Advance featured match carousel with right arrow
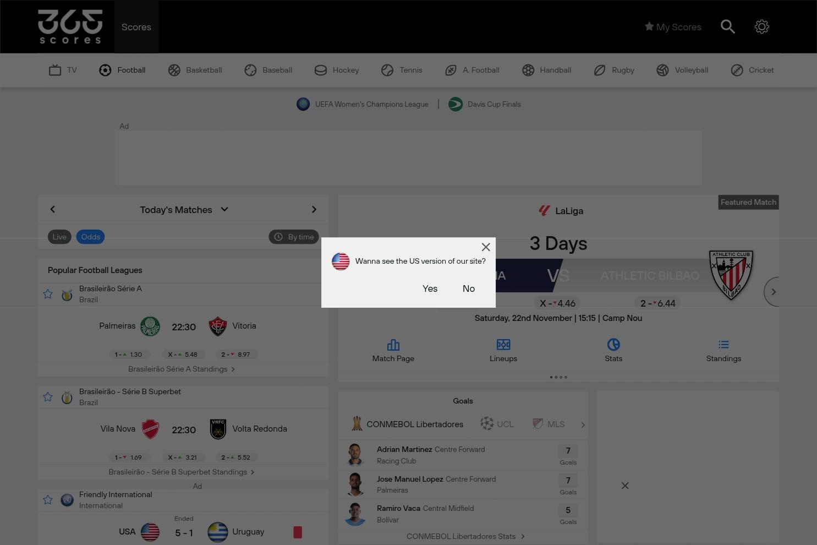 click(772, 292)
